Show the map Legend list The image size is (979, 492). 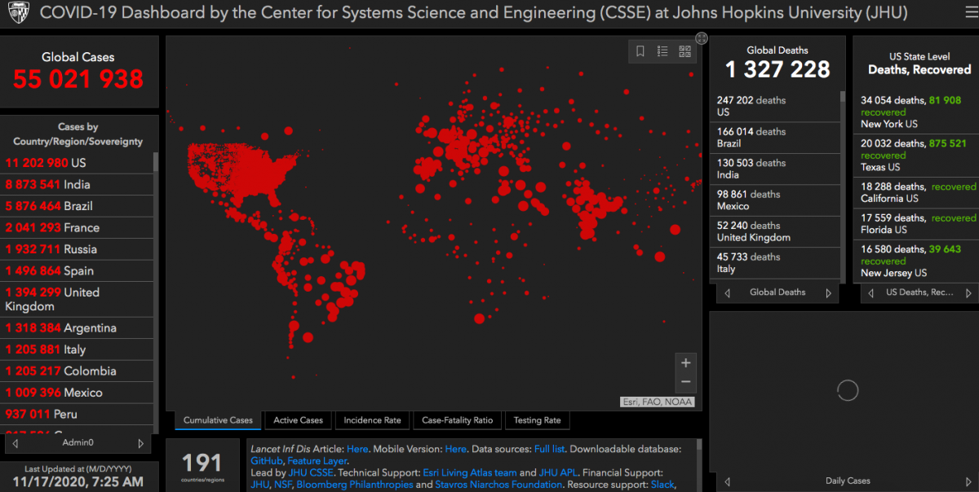point(662,51)
